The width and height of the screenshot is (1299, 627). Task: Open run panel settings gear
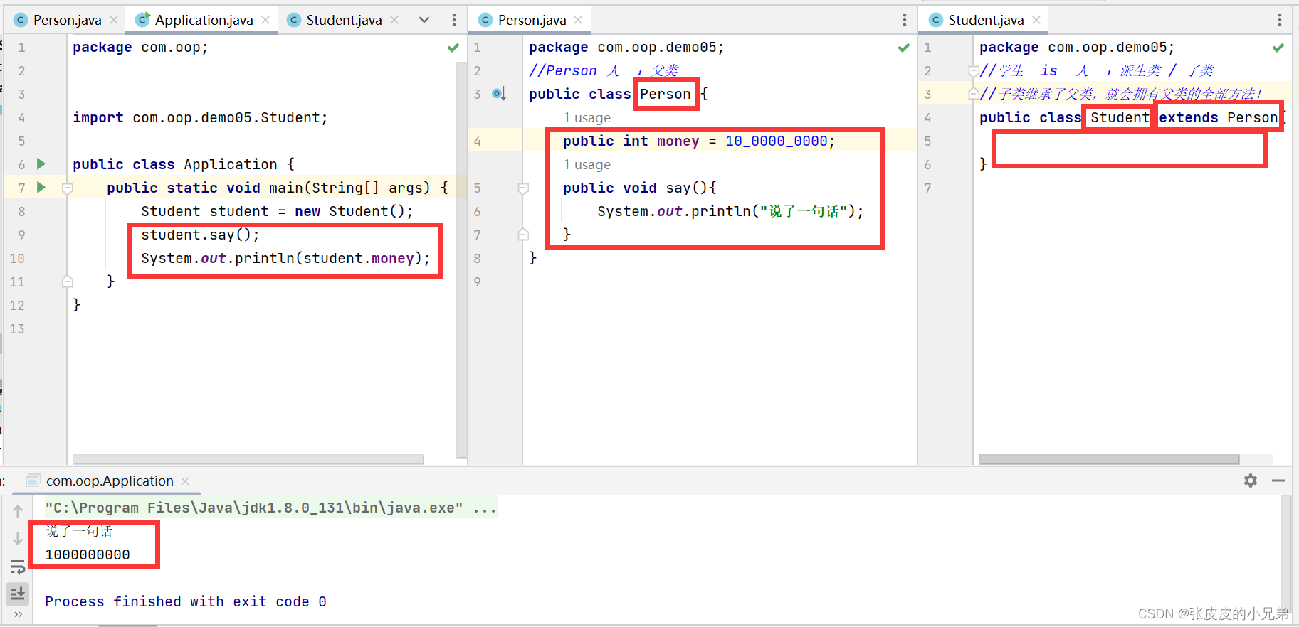coord(1251,481)
